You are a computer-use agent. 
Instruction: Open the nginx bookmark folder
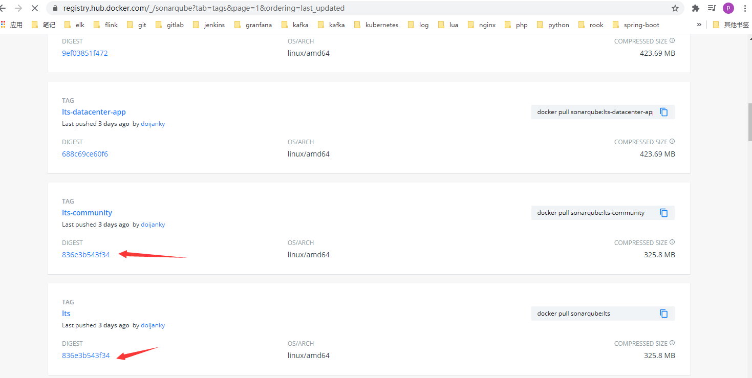[482, 25]
